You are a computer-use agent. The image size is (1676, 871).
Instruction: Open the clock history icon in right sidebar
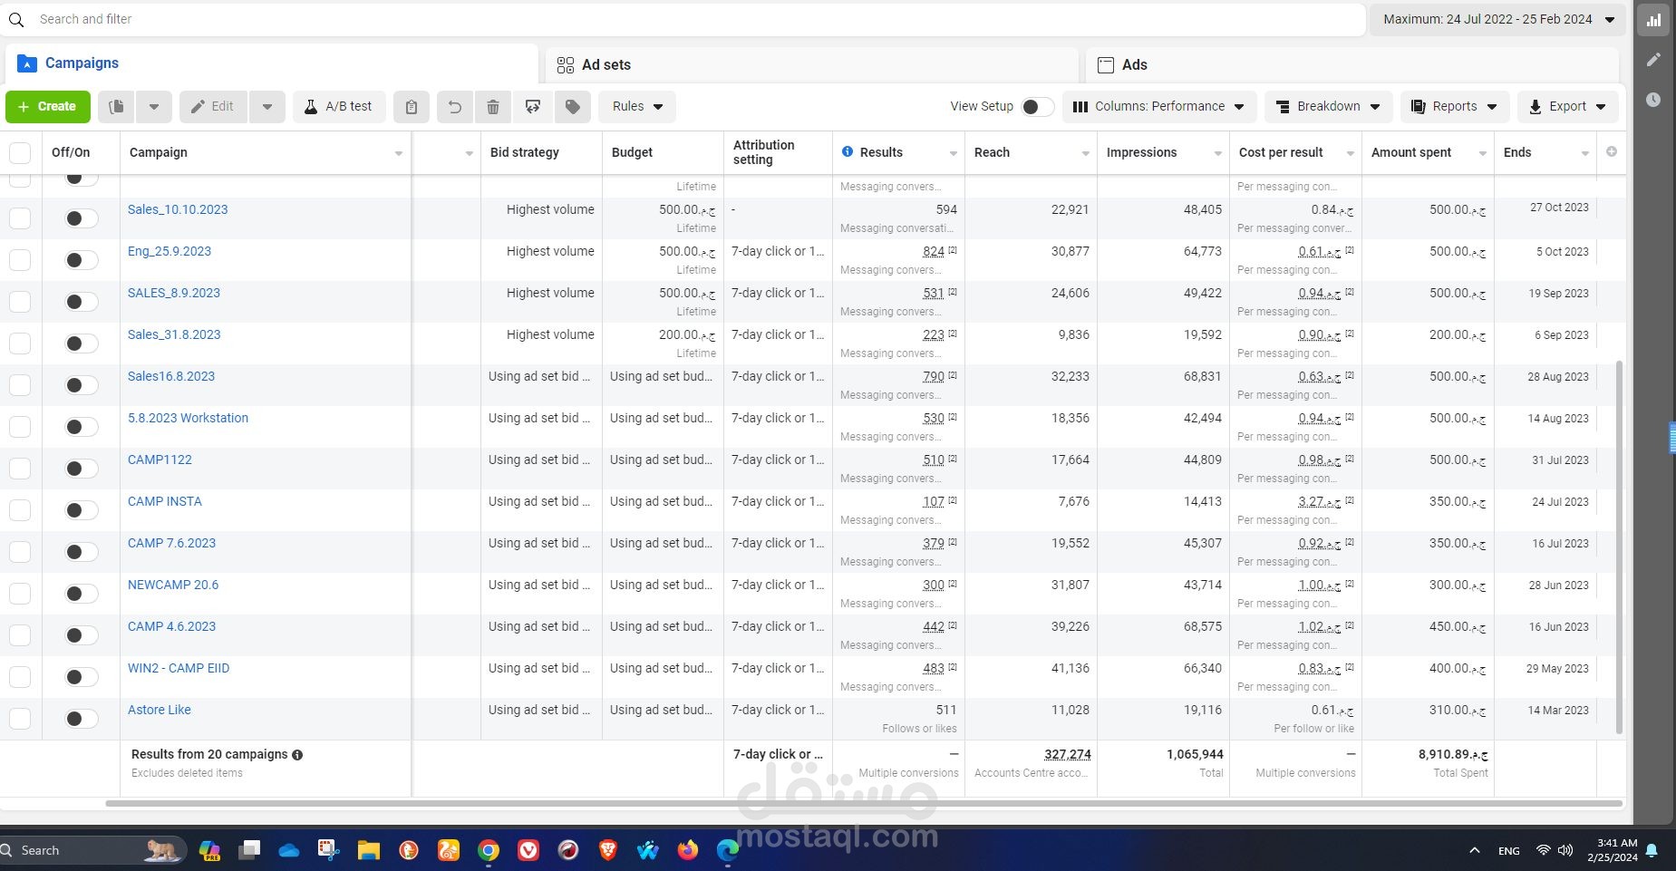(1653, 100)
